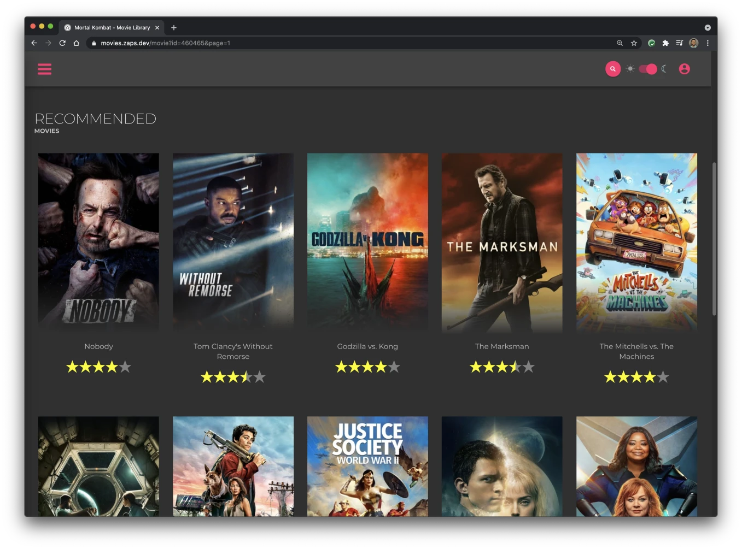742x549 pixels.
Task: Click the RECOMMENDED heading
Action: [95, 119]
